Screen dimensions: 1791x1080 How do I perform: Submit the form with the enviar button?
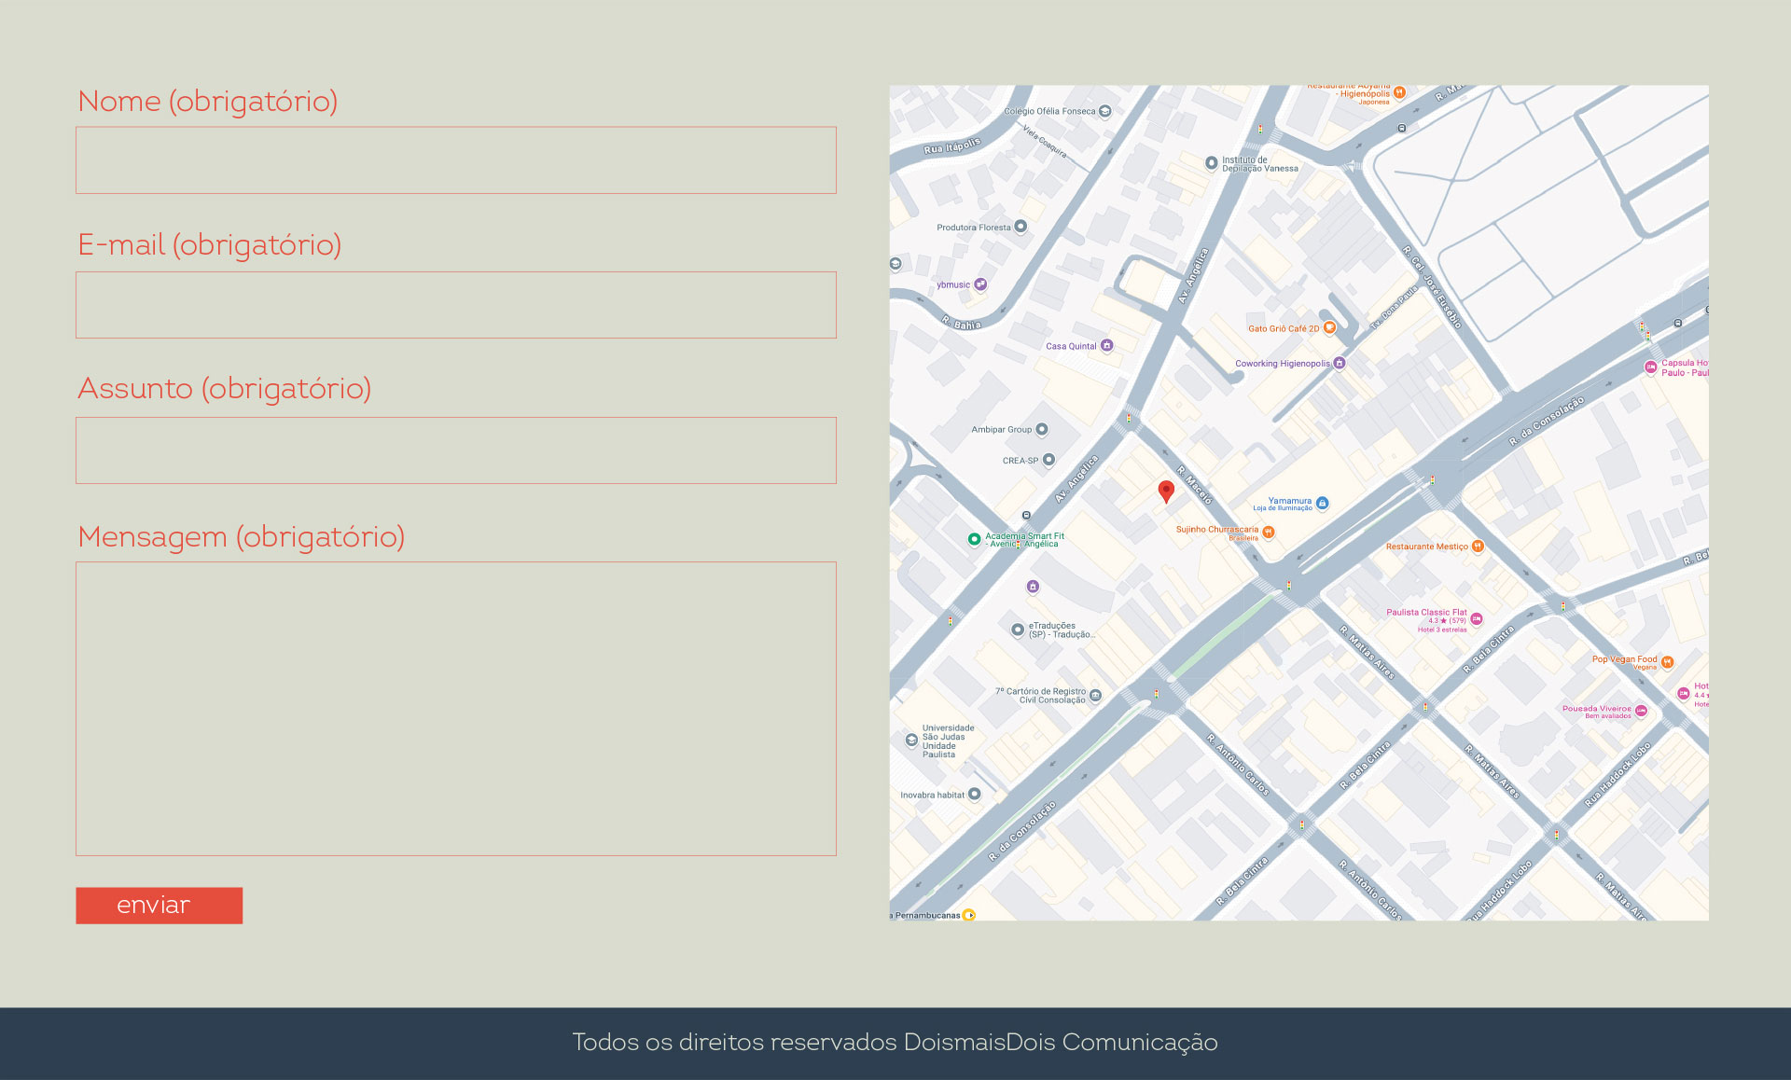[x=160, y=906]
